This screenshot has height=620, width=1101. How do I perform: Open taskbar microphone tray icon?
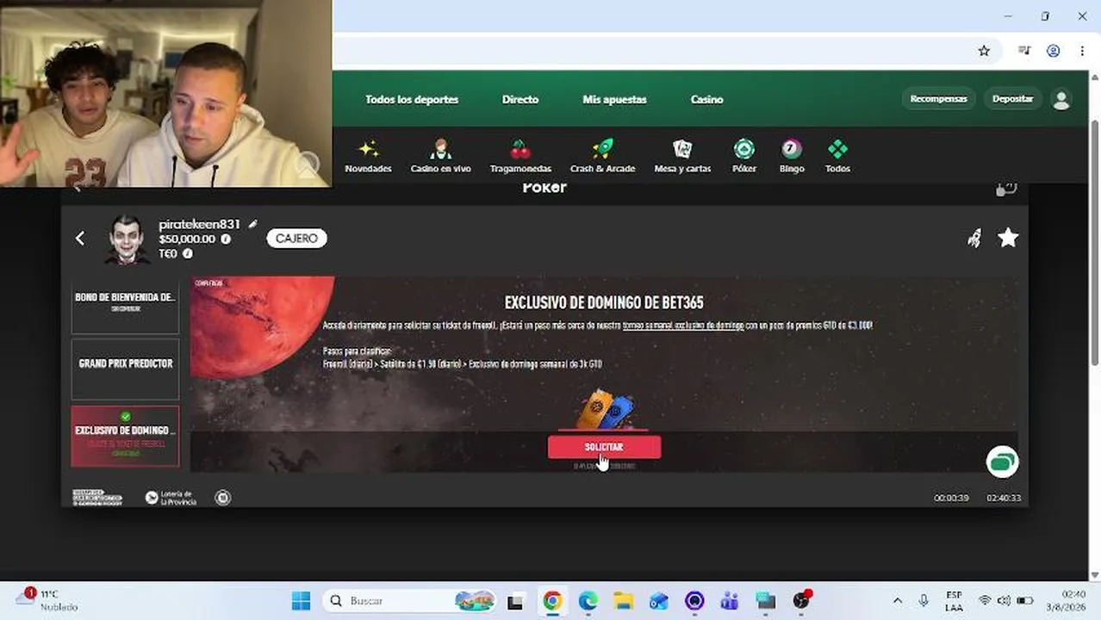pos(924,601)
